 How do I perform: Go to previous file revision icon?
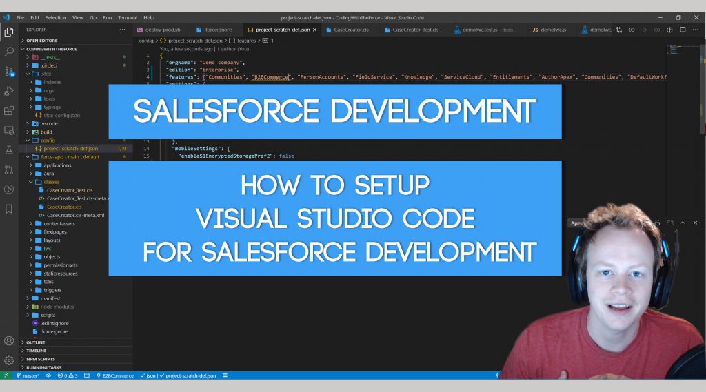(x=632, y=30)
